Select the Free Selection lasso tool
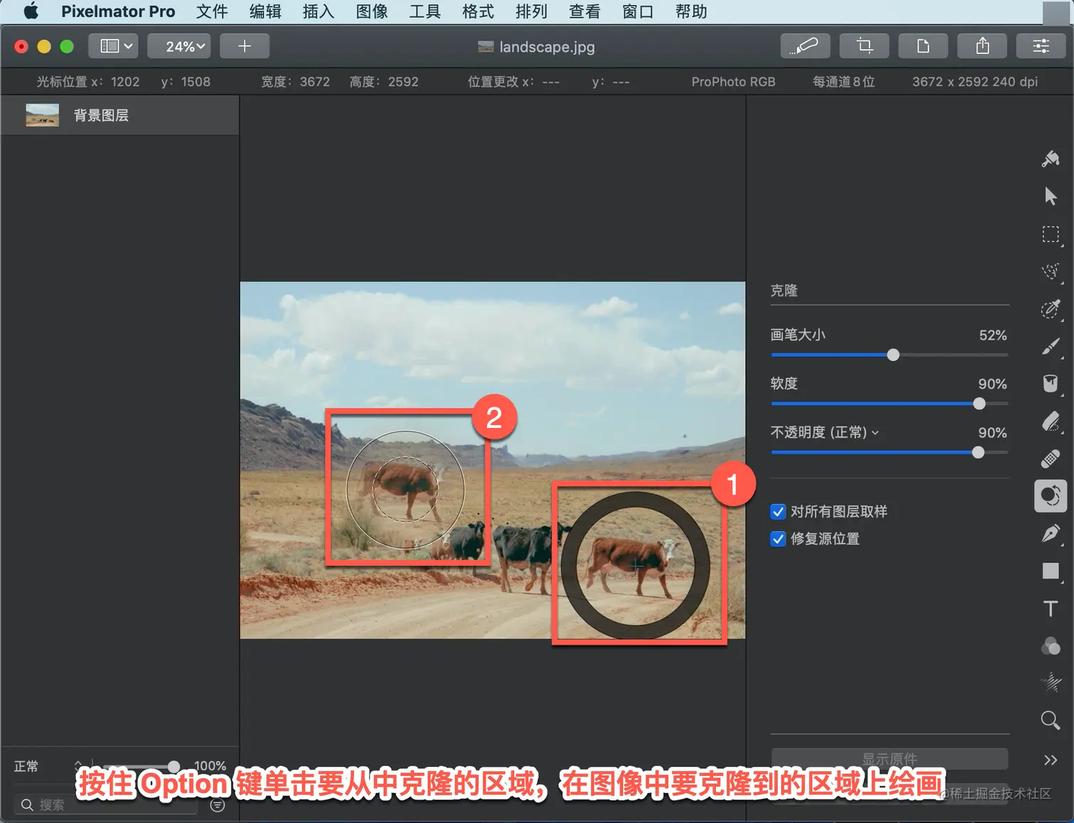 [x=1051, y=271]
